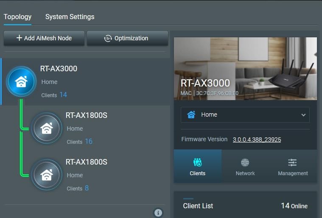Select the RT-AX1800S node icon with 16 clients

tap(47, 128)
